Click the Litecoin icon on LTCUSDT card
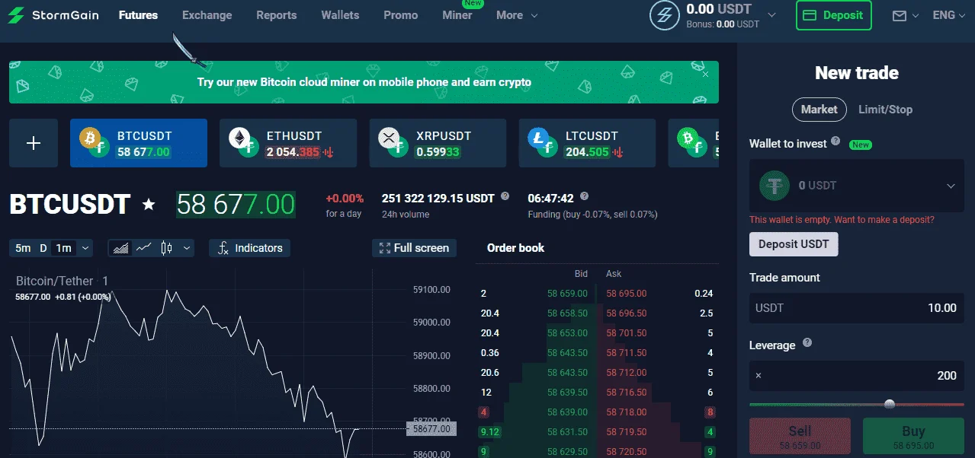 pyautogui.click(x=539, y=138)
